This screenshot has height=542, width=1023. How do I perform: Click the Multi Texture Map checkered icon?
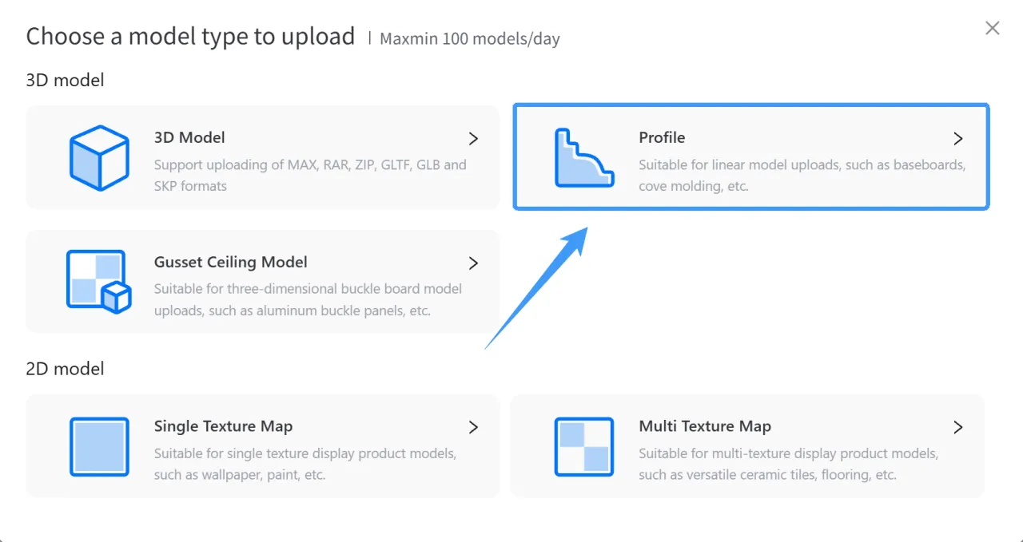[584, 446]
